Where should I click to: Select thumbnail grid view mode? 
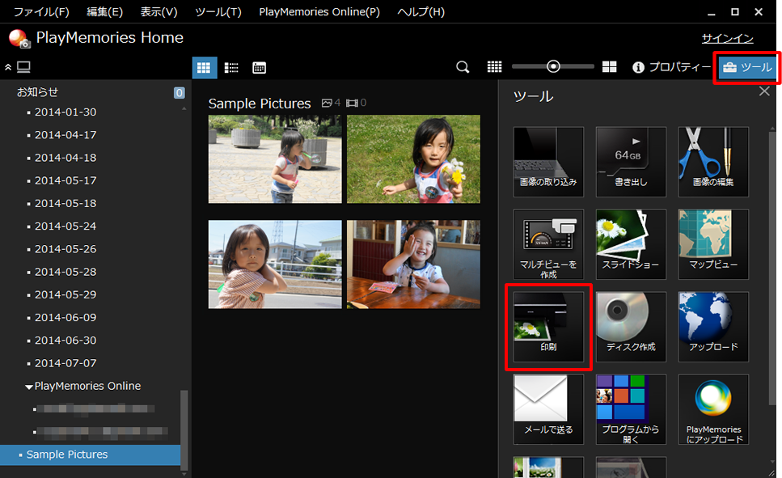[204, 67]
